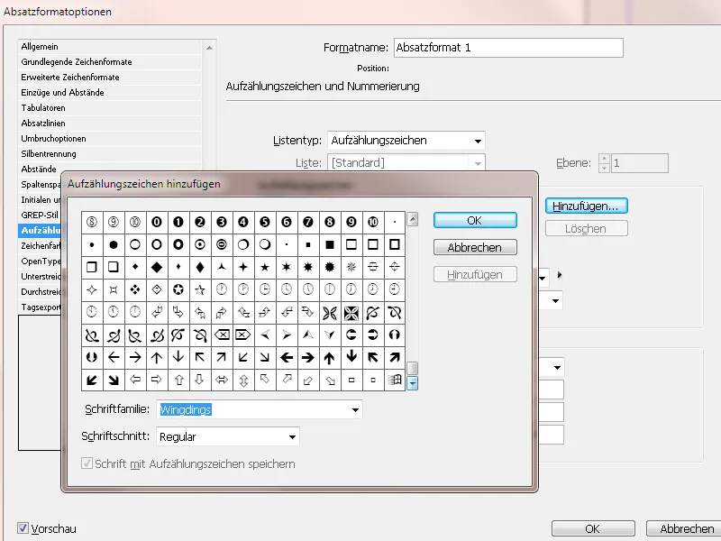
Task: Open Erweiterte Zeichenformate category
Action: pyautogui.click(x=110, y=77)
